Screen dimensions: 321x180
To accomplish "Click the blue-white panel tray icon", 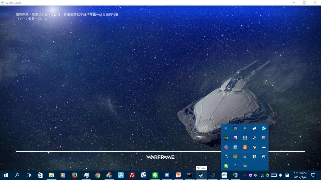I will click(x=245, y=156).
